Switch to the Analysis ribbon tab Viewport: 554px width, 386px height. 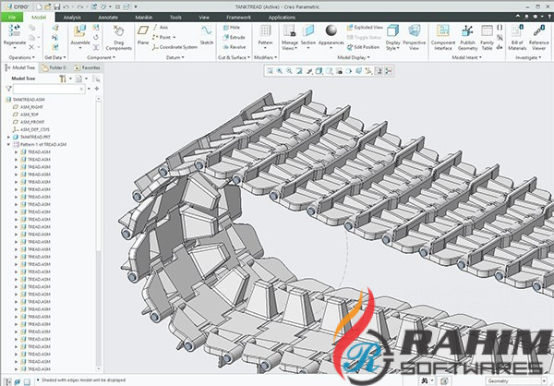coord(72,18)
